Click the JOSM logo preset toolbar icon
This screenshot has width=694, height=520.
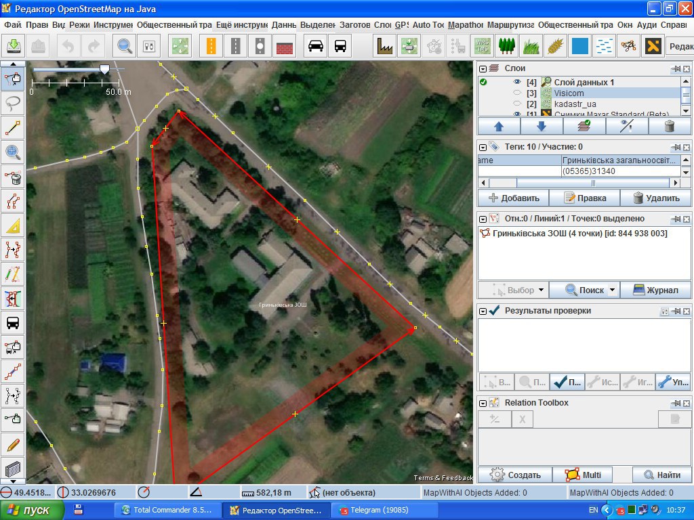point(653,46)
